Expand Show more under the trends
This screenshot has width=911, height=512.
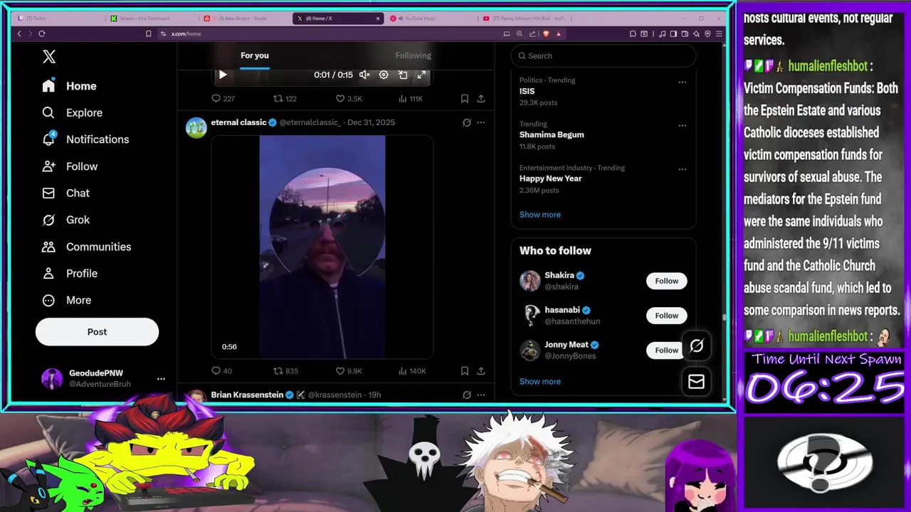pos(539,215)
